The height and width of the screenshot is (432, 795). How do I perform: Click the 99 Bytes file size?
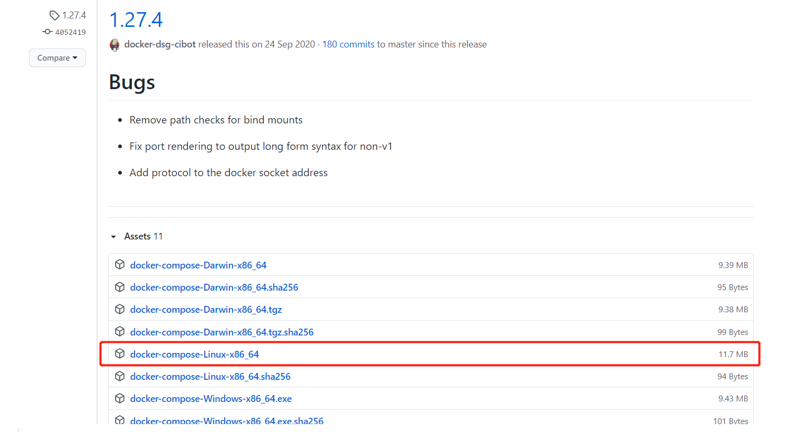coord(733,332)
